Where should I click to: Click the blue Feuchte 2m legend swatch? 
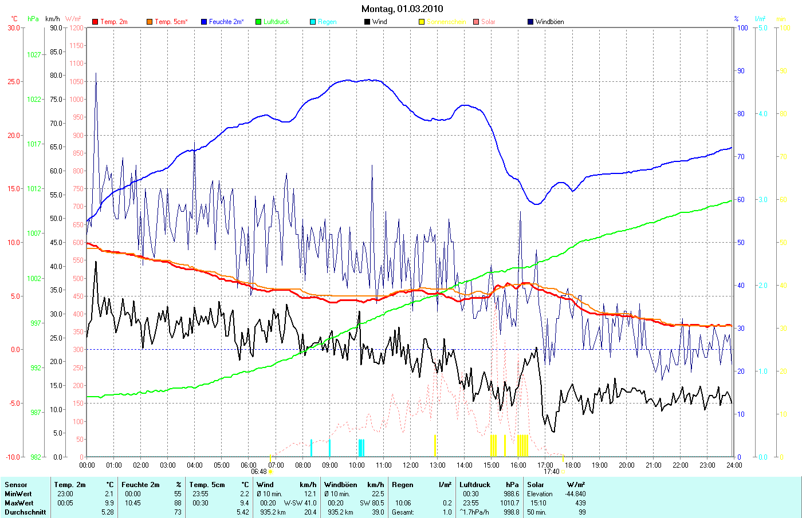tap(204, 22)
